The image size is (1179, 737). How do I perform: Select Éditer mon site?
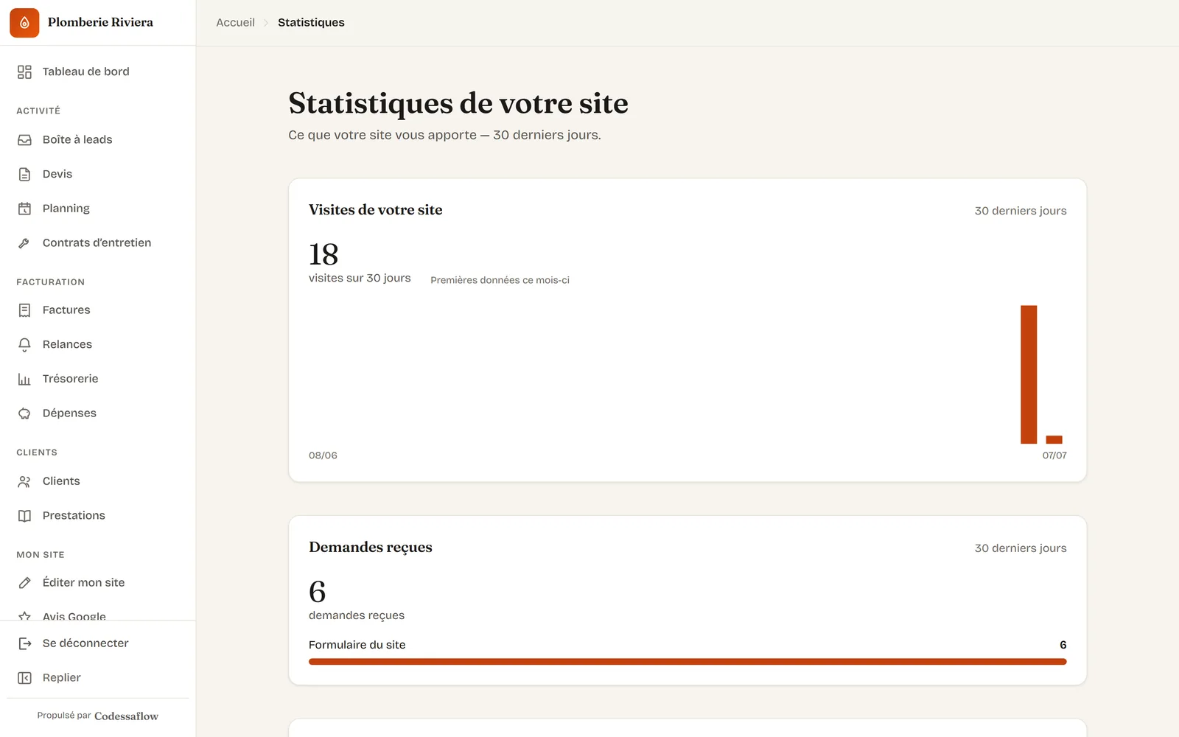(98, 582)
